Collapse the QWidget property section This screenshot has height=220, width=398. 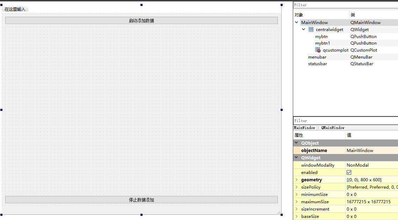pyautogui.click(x=297, y=158)
